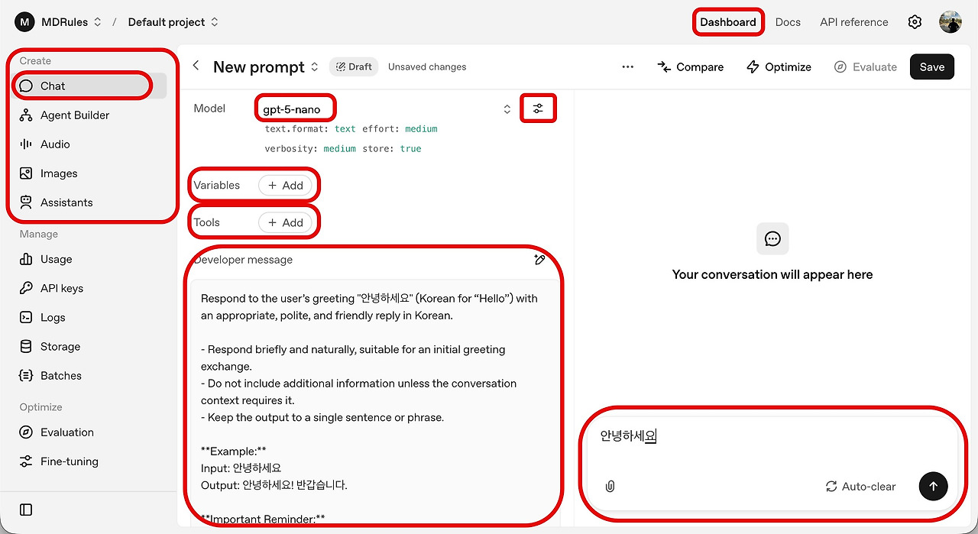Click the API keys key icon
The image size is (978, 534).
click(27, 288)
